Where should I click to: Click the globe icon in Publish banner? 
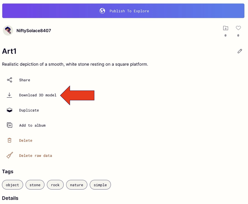tap(102, 11)
